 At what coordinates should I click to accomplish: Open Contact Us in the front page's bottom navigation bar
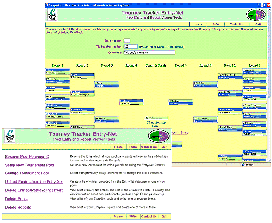[149, 217]
